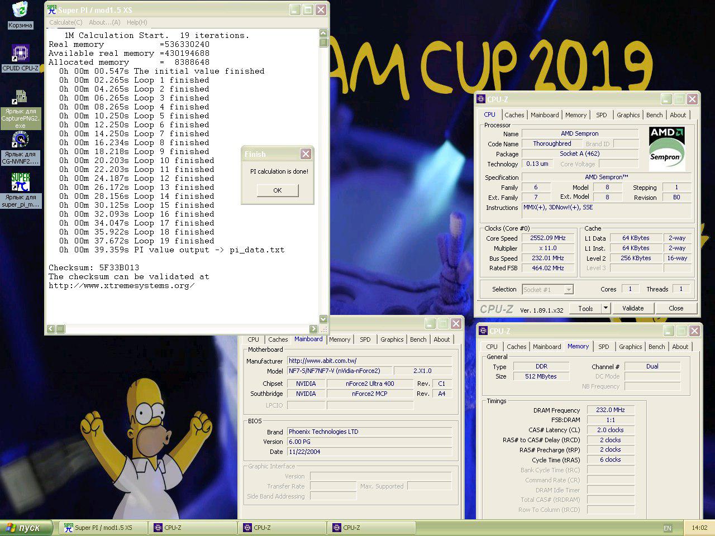Select Graphics tab in Memory CPU-Z window

coord(631,347)
